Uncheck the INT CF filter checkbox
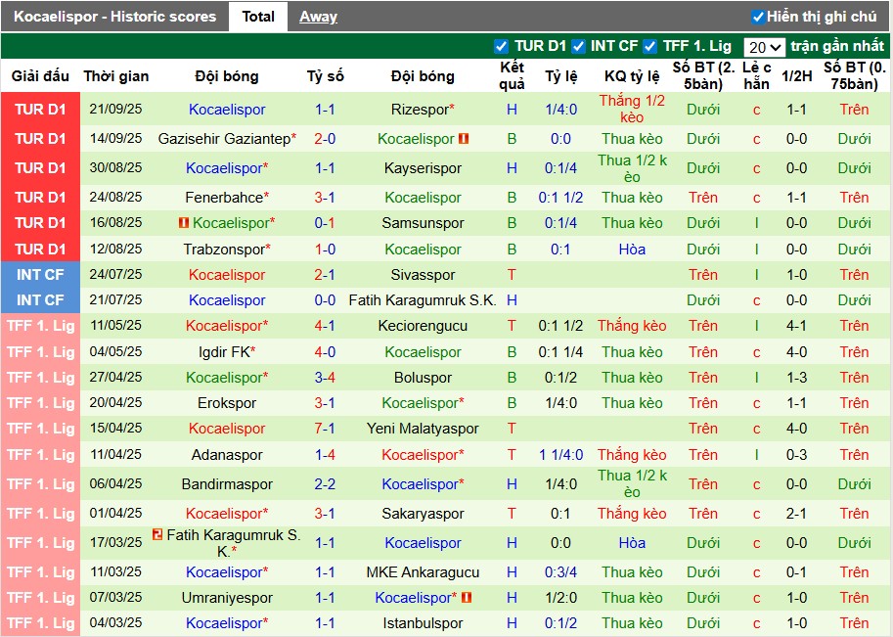Image resolution: width=893 pixels, height=637 pixels. (x=579, y=46)
